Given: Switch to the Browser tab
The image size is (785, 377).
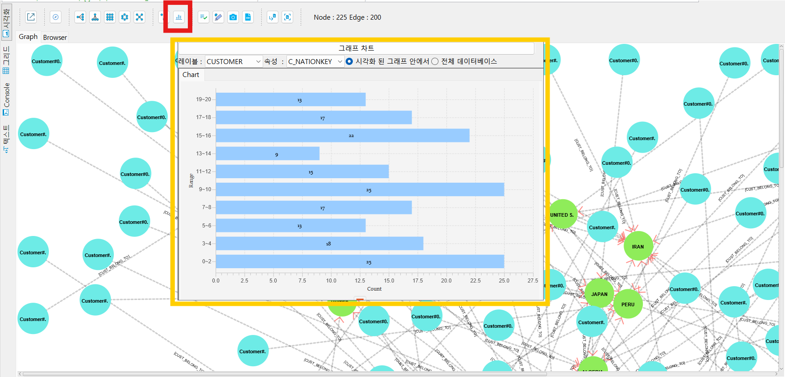Looking at the screenshot, I should (x=55, y=37).
